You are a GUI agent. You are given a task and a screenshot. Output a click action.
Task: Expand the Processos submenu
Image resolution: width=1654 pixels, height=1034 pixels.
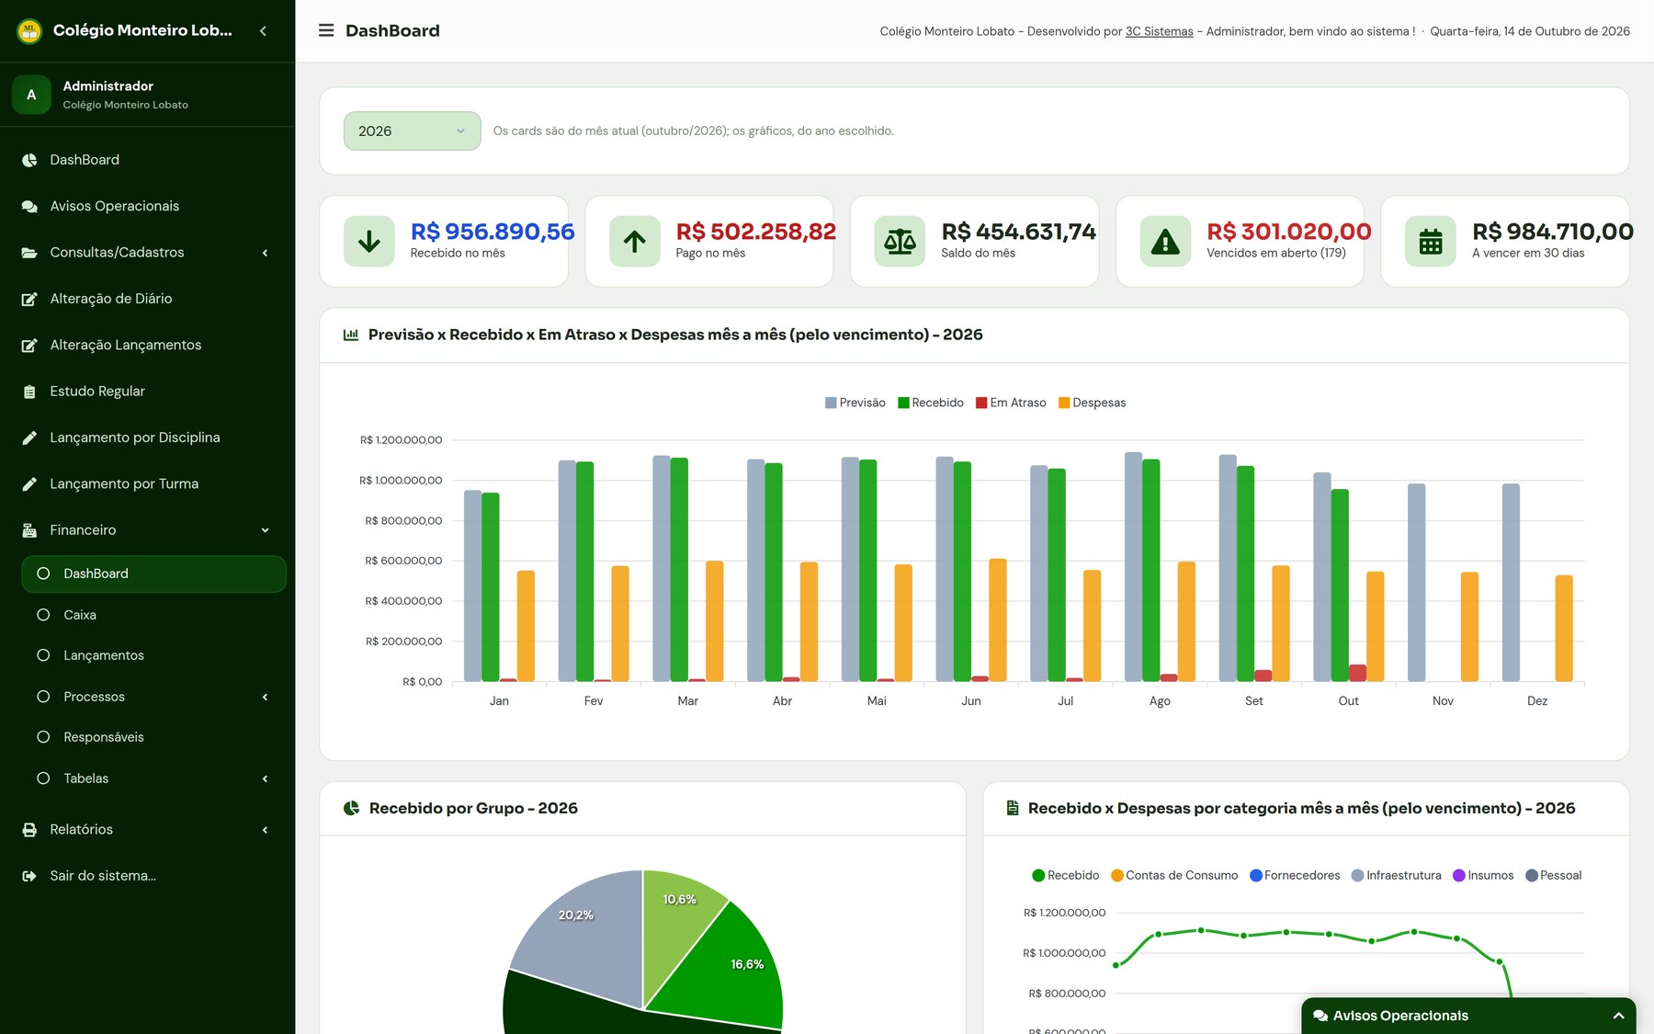tap(153, 697)
